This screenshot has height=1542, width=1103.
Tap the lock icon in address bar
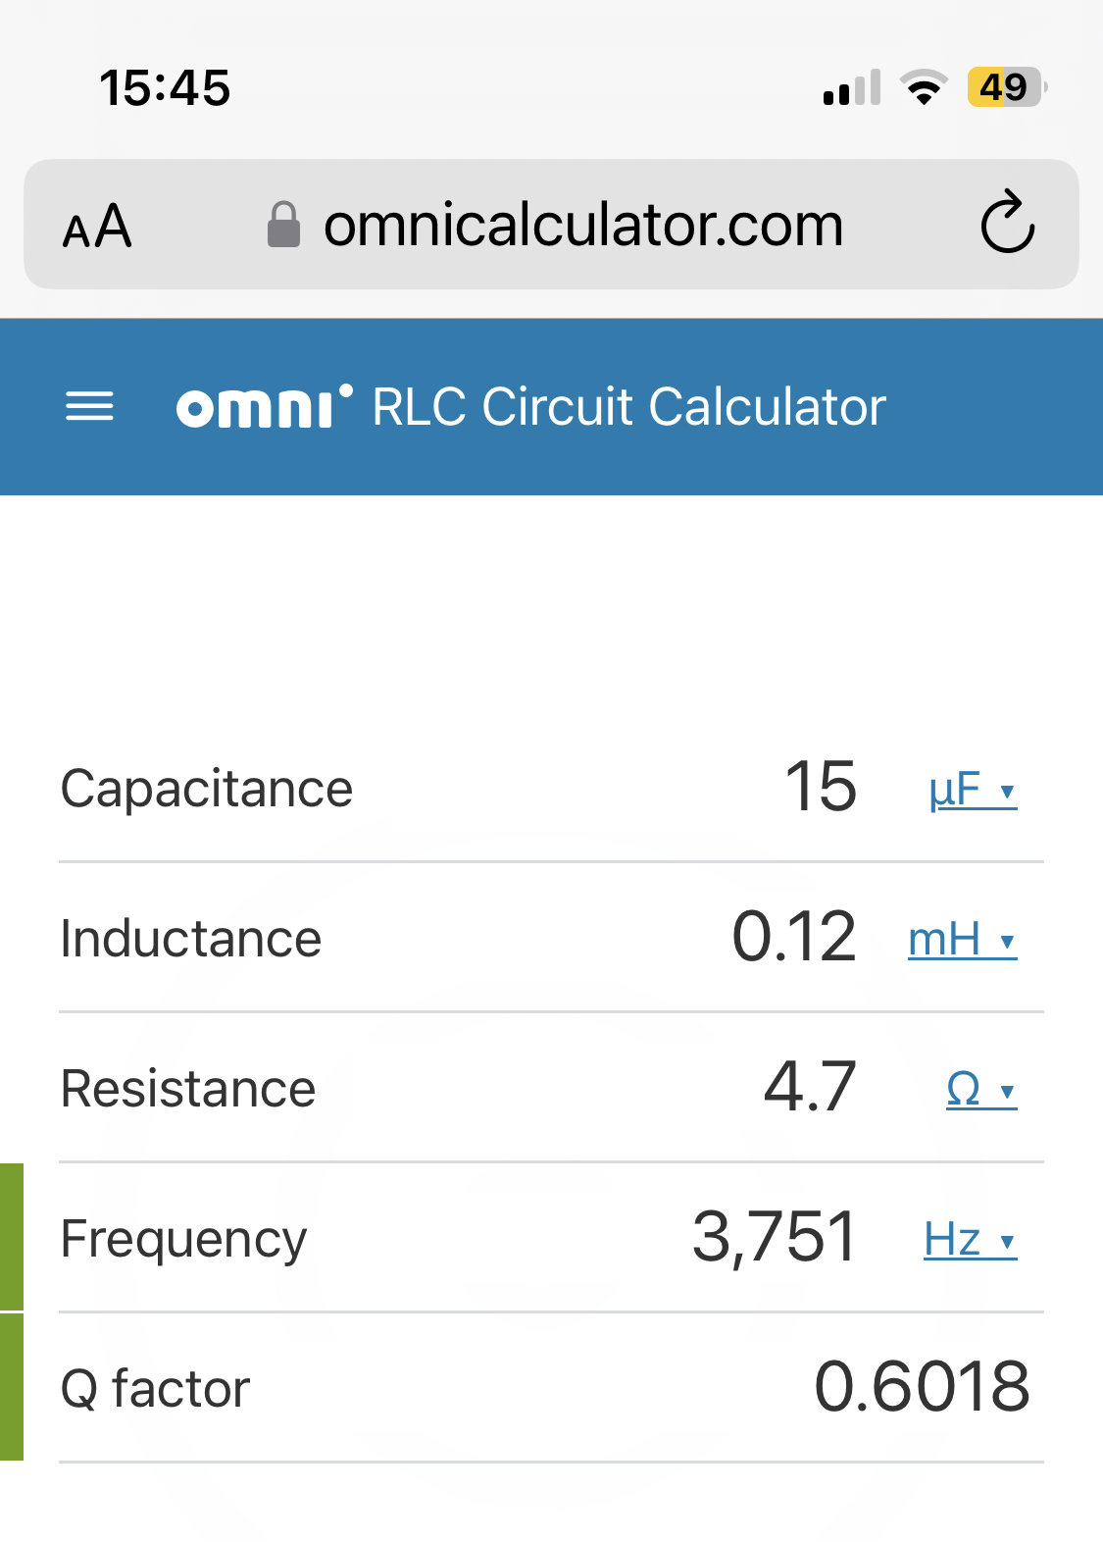284,225
